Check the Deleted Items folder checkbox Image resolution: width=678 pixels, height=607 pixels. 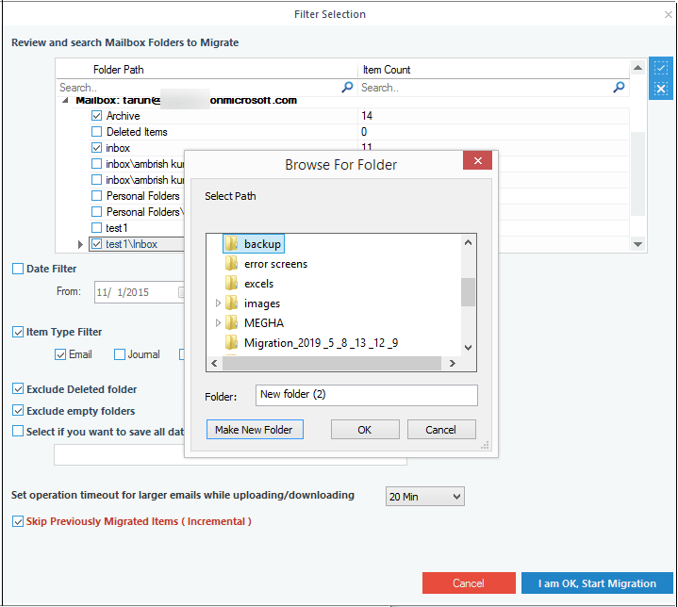tap(96, 131)
